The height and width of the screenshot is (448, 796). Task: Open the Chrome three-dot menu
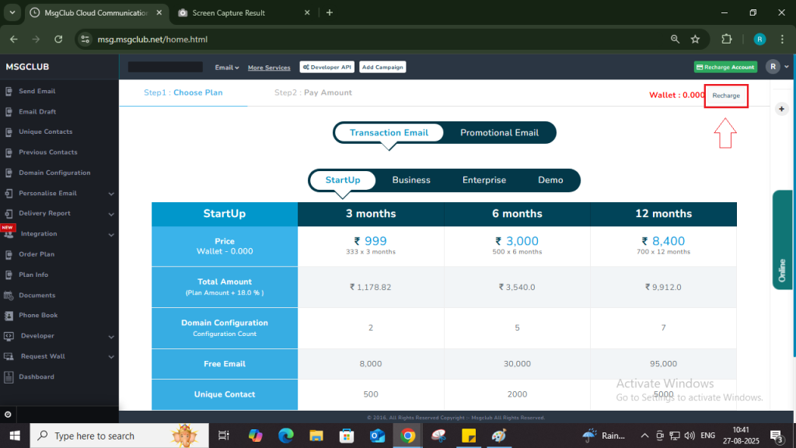782,39
